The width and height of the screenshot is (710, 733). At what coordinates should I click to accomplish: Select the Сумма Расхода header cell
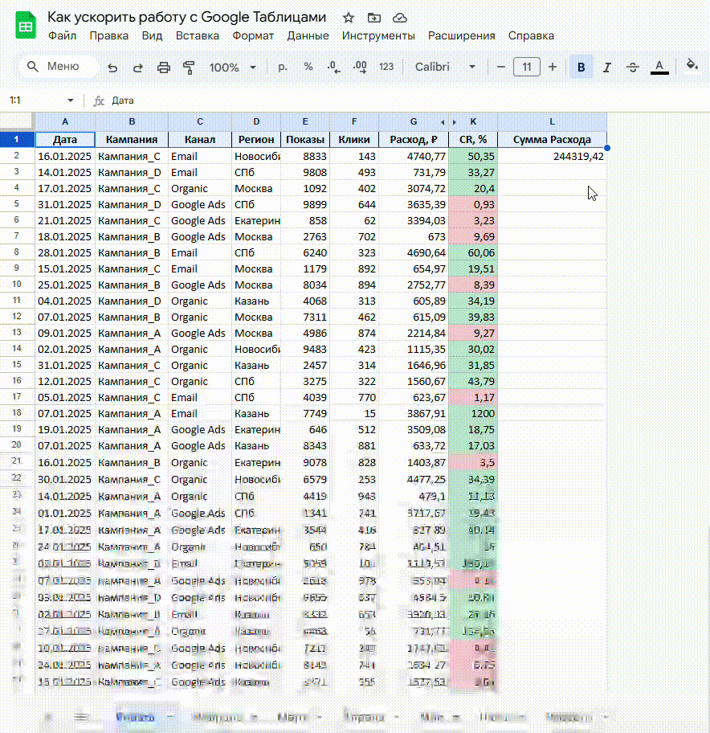pyautogui.click(x=552, y=139)
